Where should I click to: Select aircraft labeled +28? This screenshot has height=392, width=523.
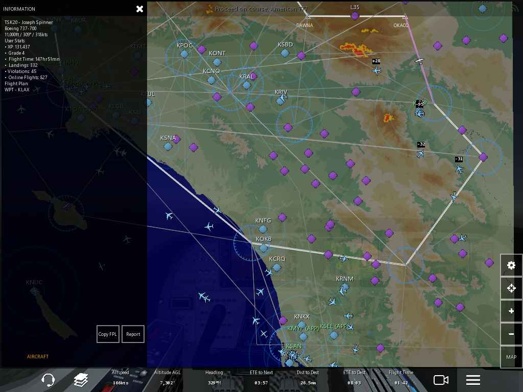[376, 70]
